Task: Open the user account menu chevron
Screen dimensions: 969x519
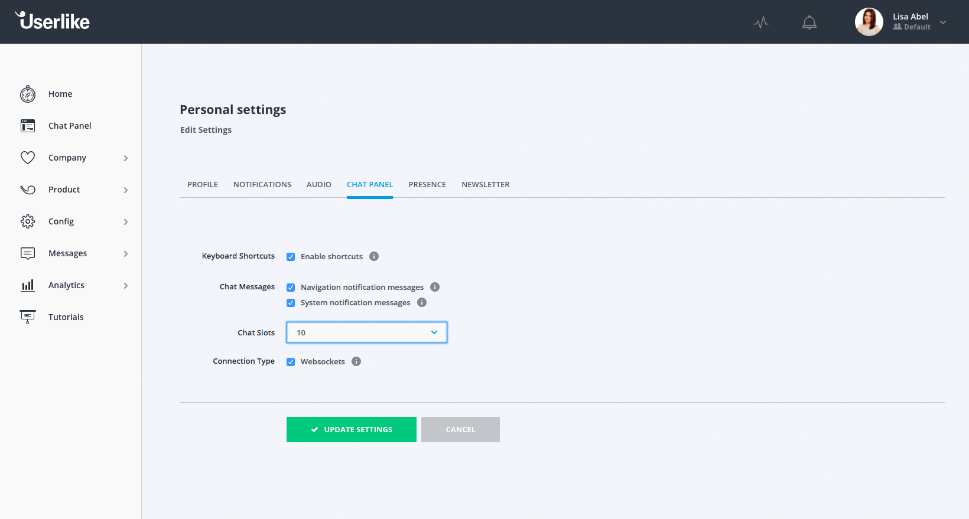Action: 943,22
